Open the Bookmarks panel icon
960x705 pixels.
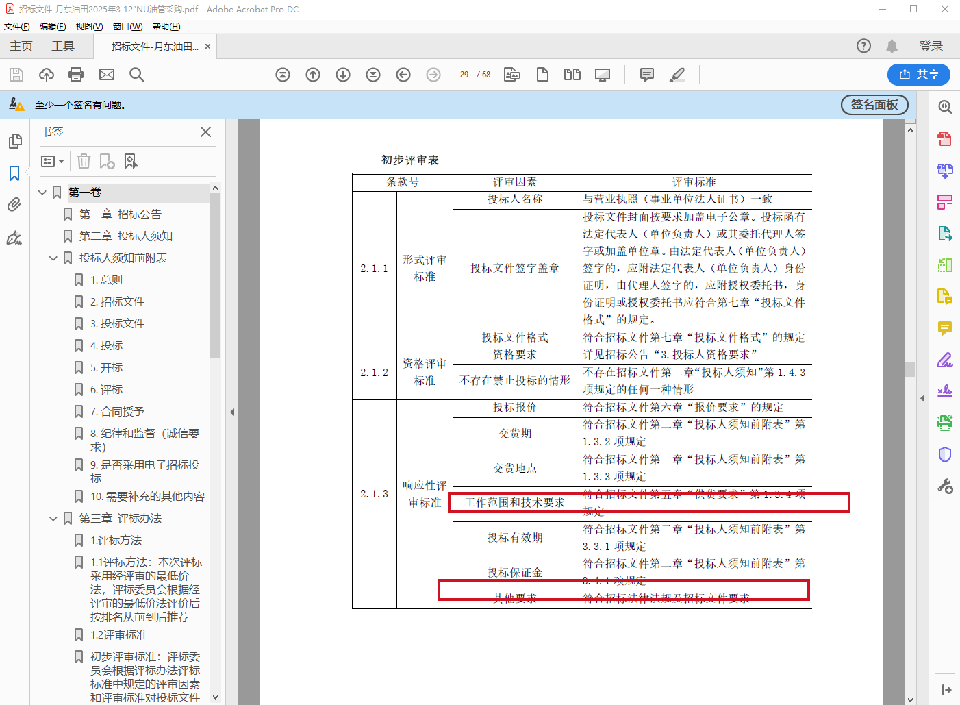14,173
